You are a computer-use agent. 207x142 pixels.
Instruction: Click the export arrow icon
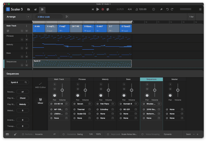[161, 9]
